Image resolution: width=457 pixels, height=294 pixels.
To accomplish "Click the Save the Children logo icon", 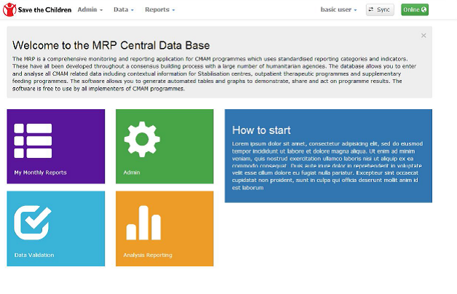I will click(9, 9).
